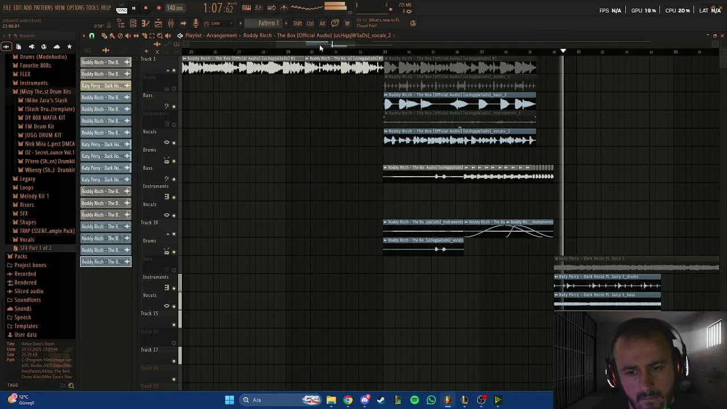Toggle the SONG/PAT mode switch
The width and height of the screenshot is (727, 409).
coord(122,9)
